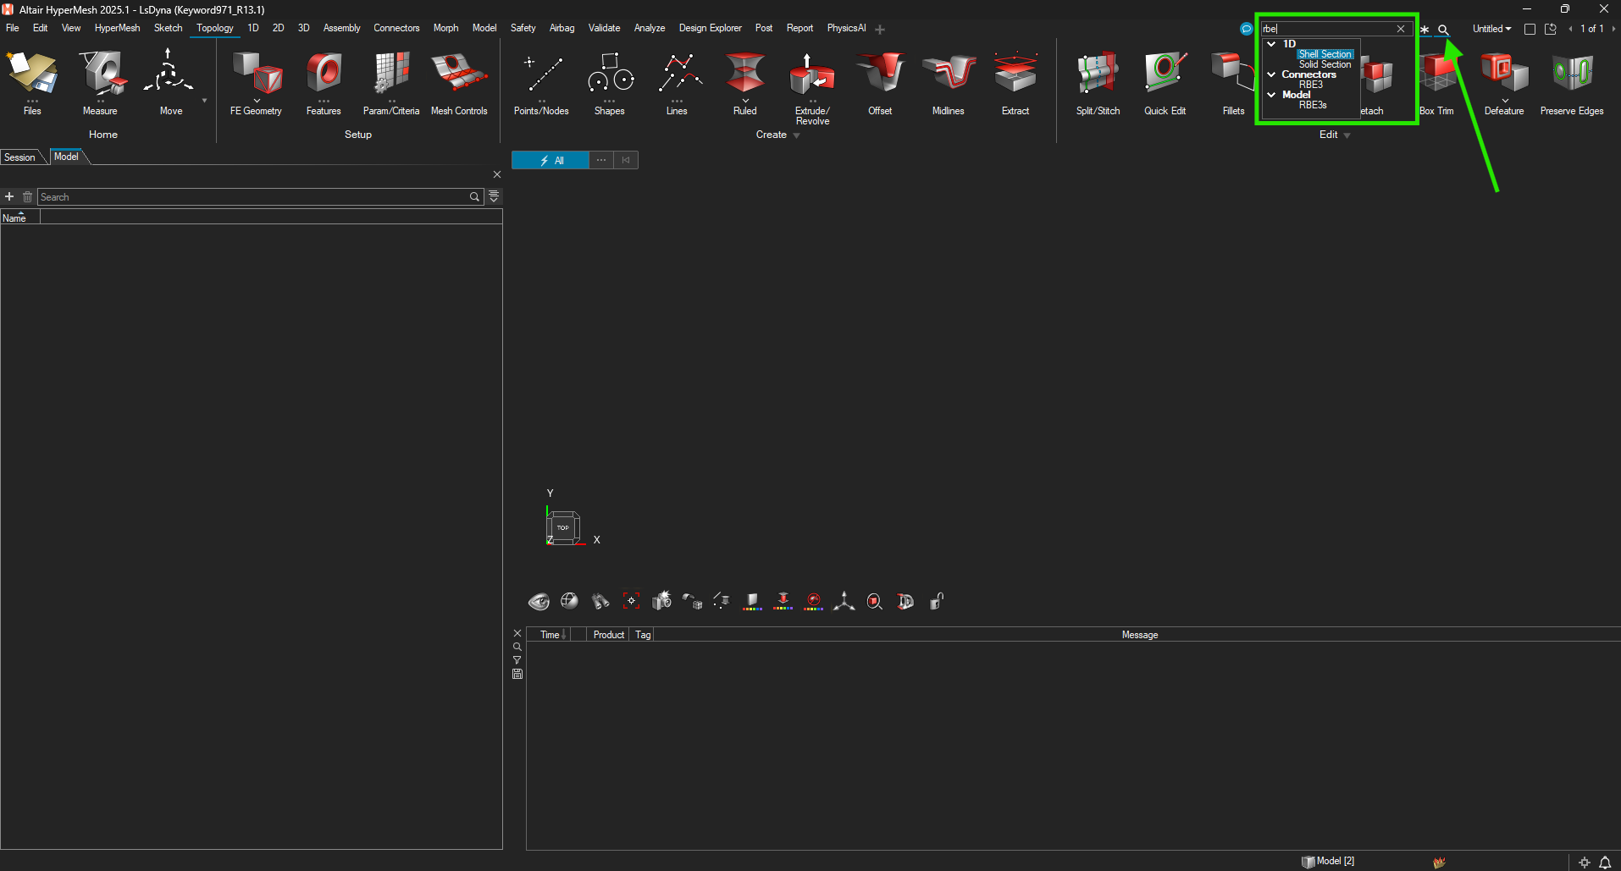Activate the Box Trim tool
The width and height of the screenshot is (1621, 871).
[1437, 82]
